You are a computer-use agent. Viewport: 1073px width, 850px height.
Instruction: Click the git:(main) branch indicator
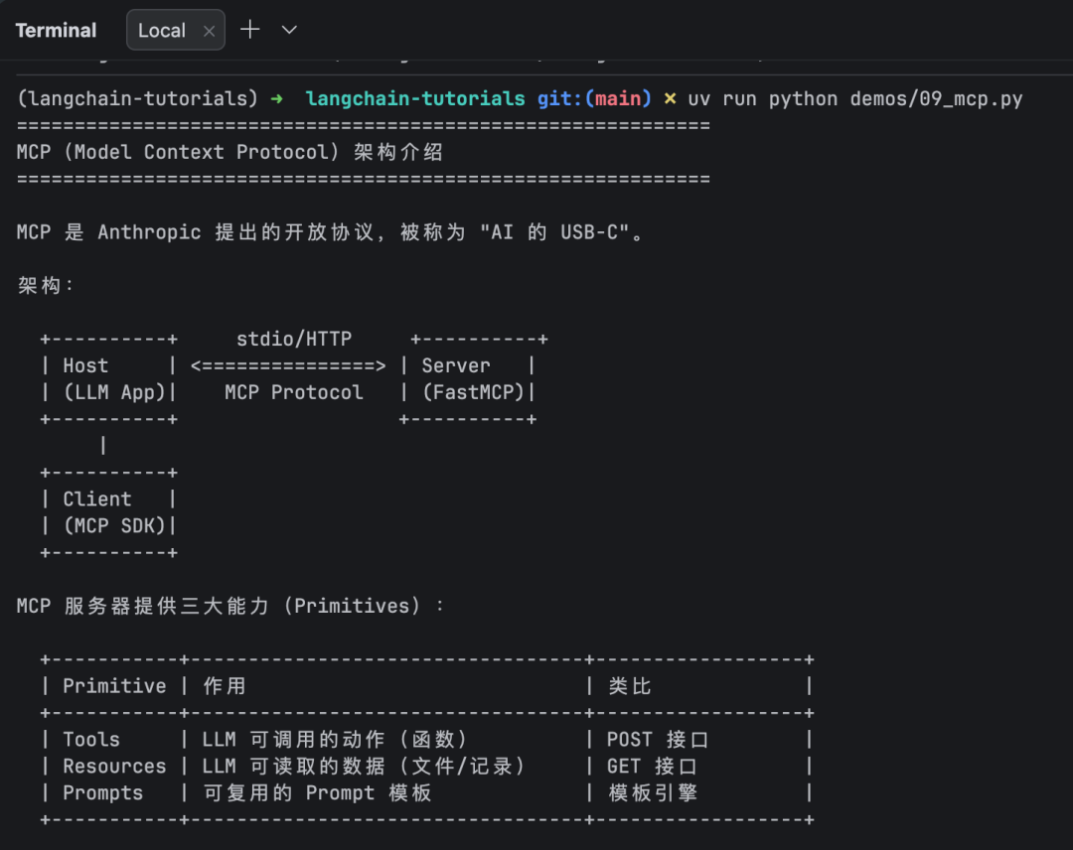pyautogui.click(x=594, y=99)
